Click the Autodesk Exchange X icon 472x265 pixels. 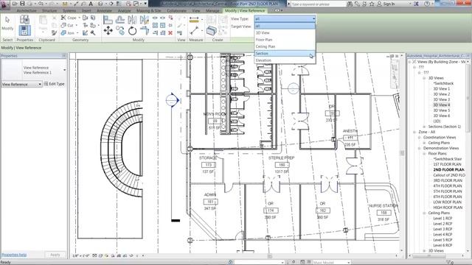[x=416, y=4]
